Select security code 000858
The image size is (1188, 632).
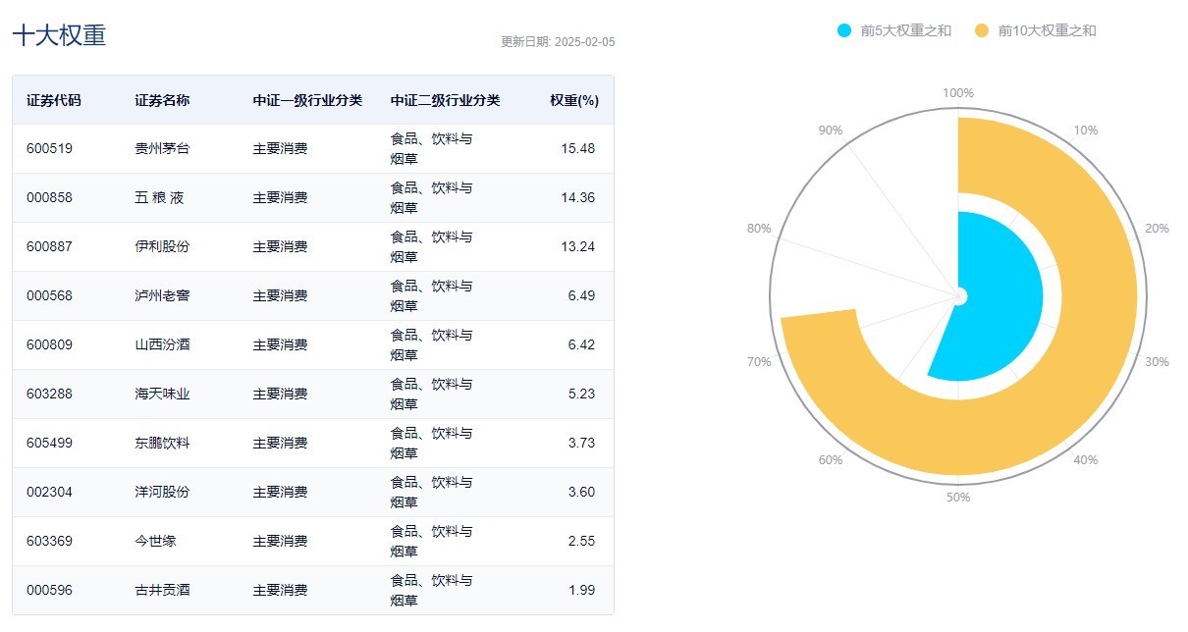coord(49,197)
